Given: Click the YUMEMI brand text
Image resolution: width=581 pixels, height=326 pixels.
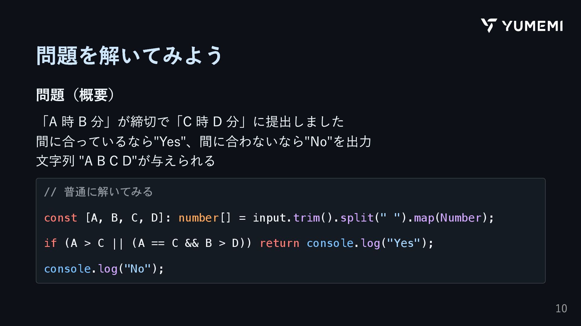Looking at the screenshot, I should pos(532,26).
